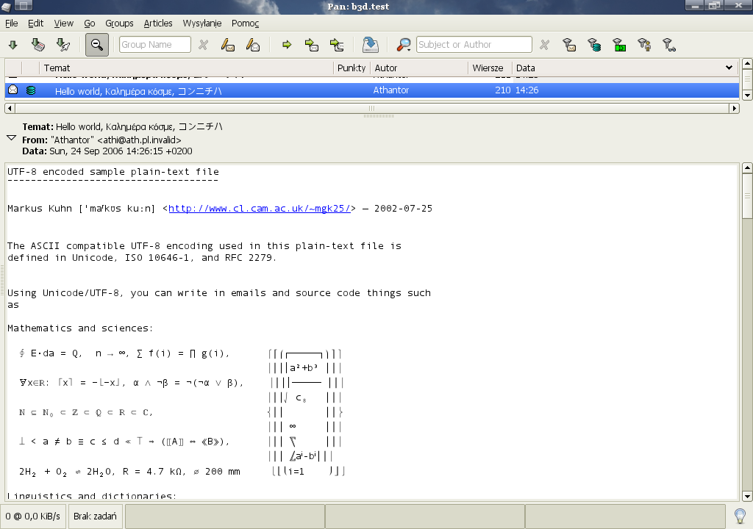Click the green arrow read more icon
This screenshot has width=753, height=529.
[287, 45]
